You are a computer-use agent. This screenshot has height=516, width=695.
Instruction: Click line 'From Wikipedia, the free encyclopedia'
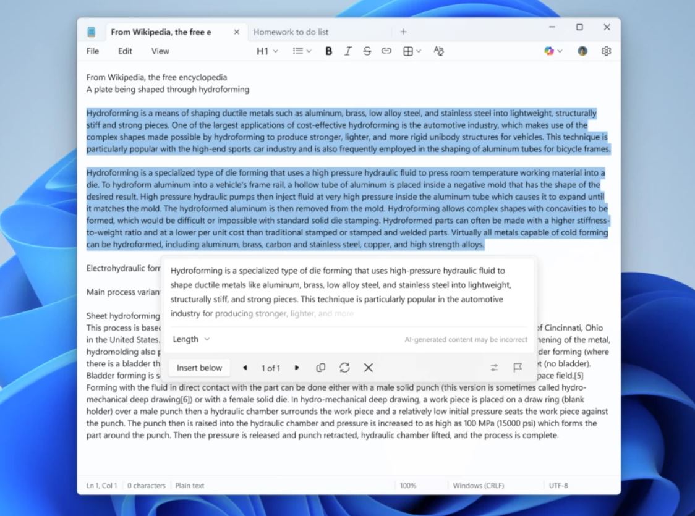[x=156, y=77]
